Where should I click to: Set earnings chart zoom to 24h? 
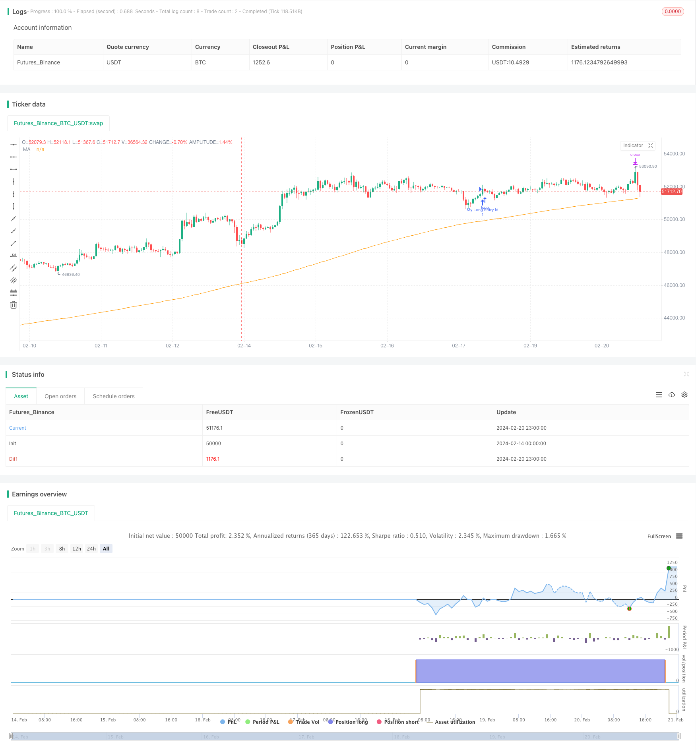click(91, 548)
